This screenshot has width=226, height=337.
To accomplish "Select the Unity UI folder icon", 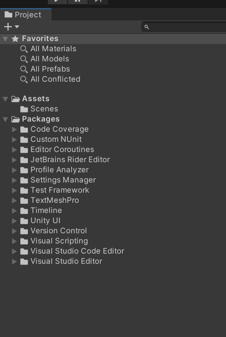I will tap(24, 221).
